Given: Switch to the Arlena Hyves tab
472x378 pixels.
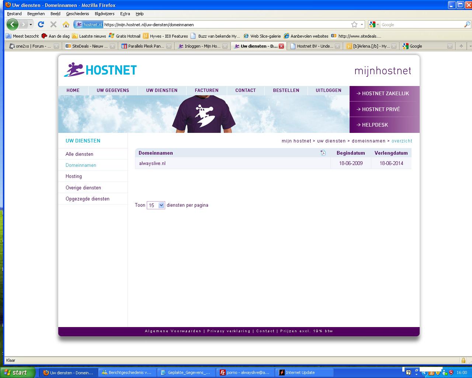Looking at the screenshot, I should pyautogui.click(x=371, y=46).
